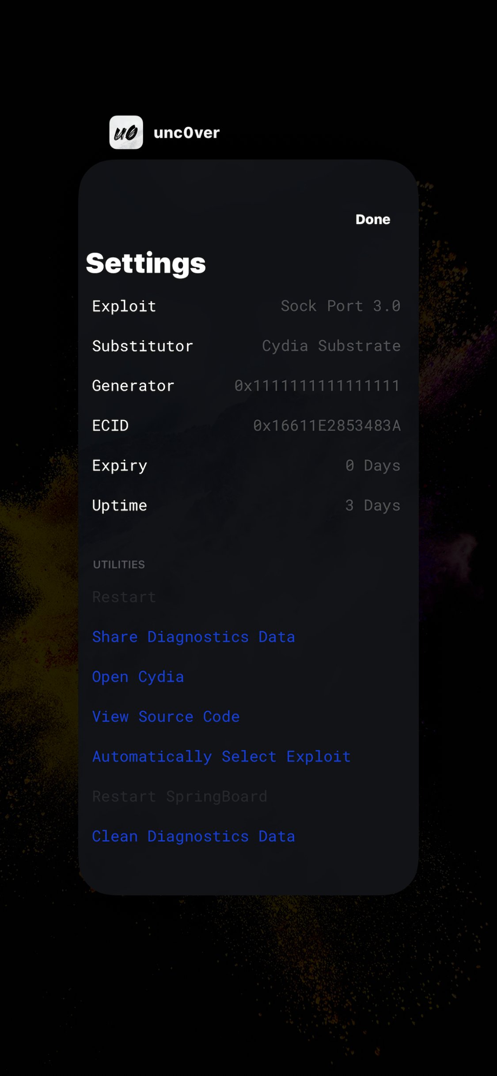Tap the Expiry row label
497x1076 pixels.
click(120, 466)
